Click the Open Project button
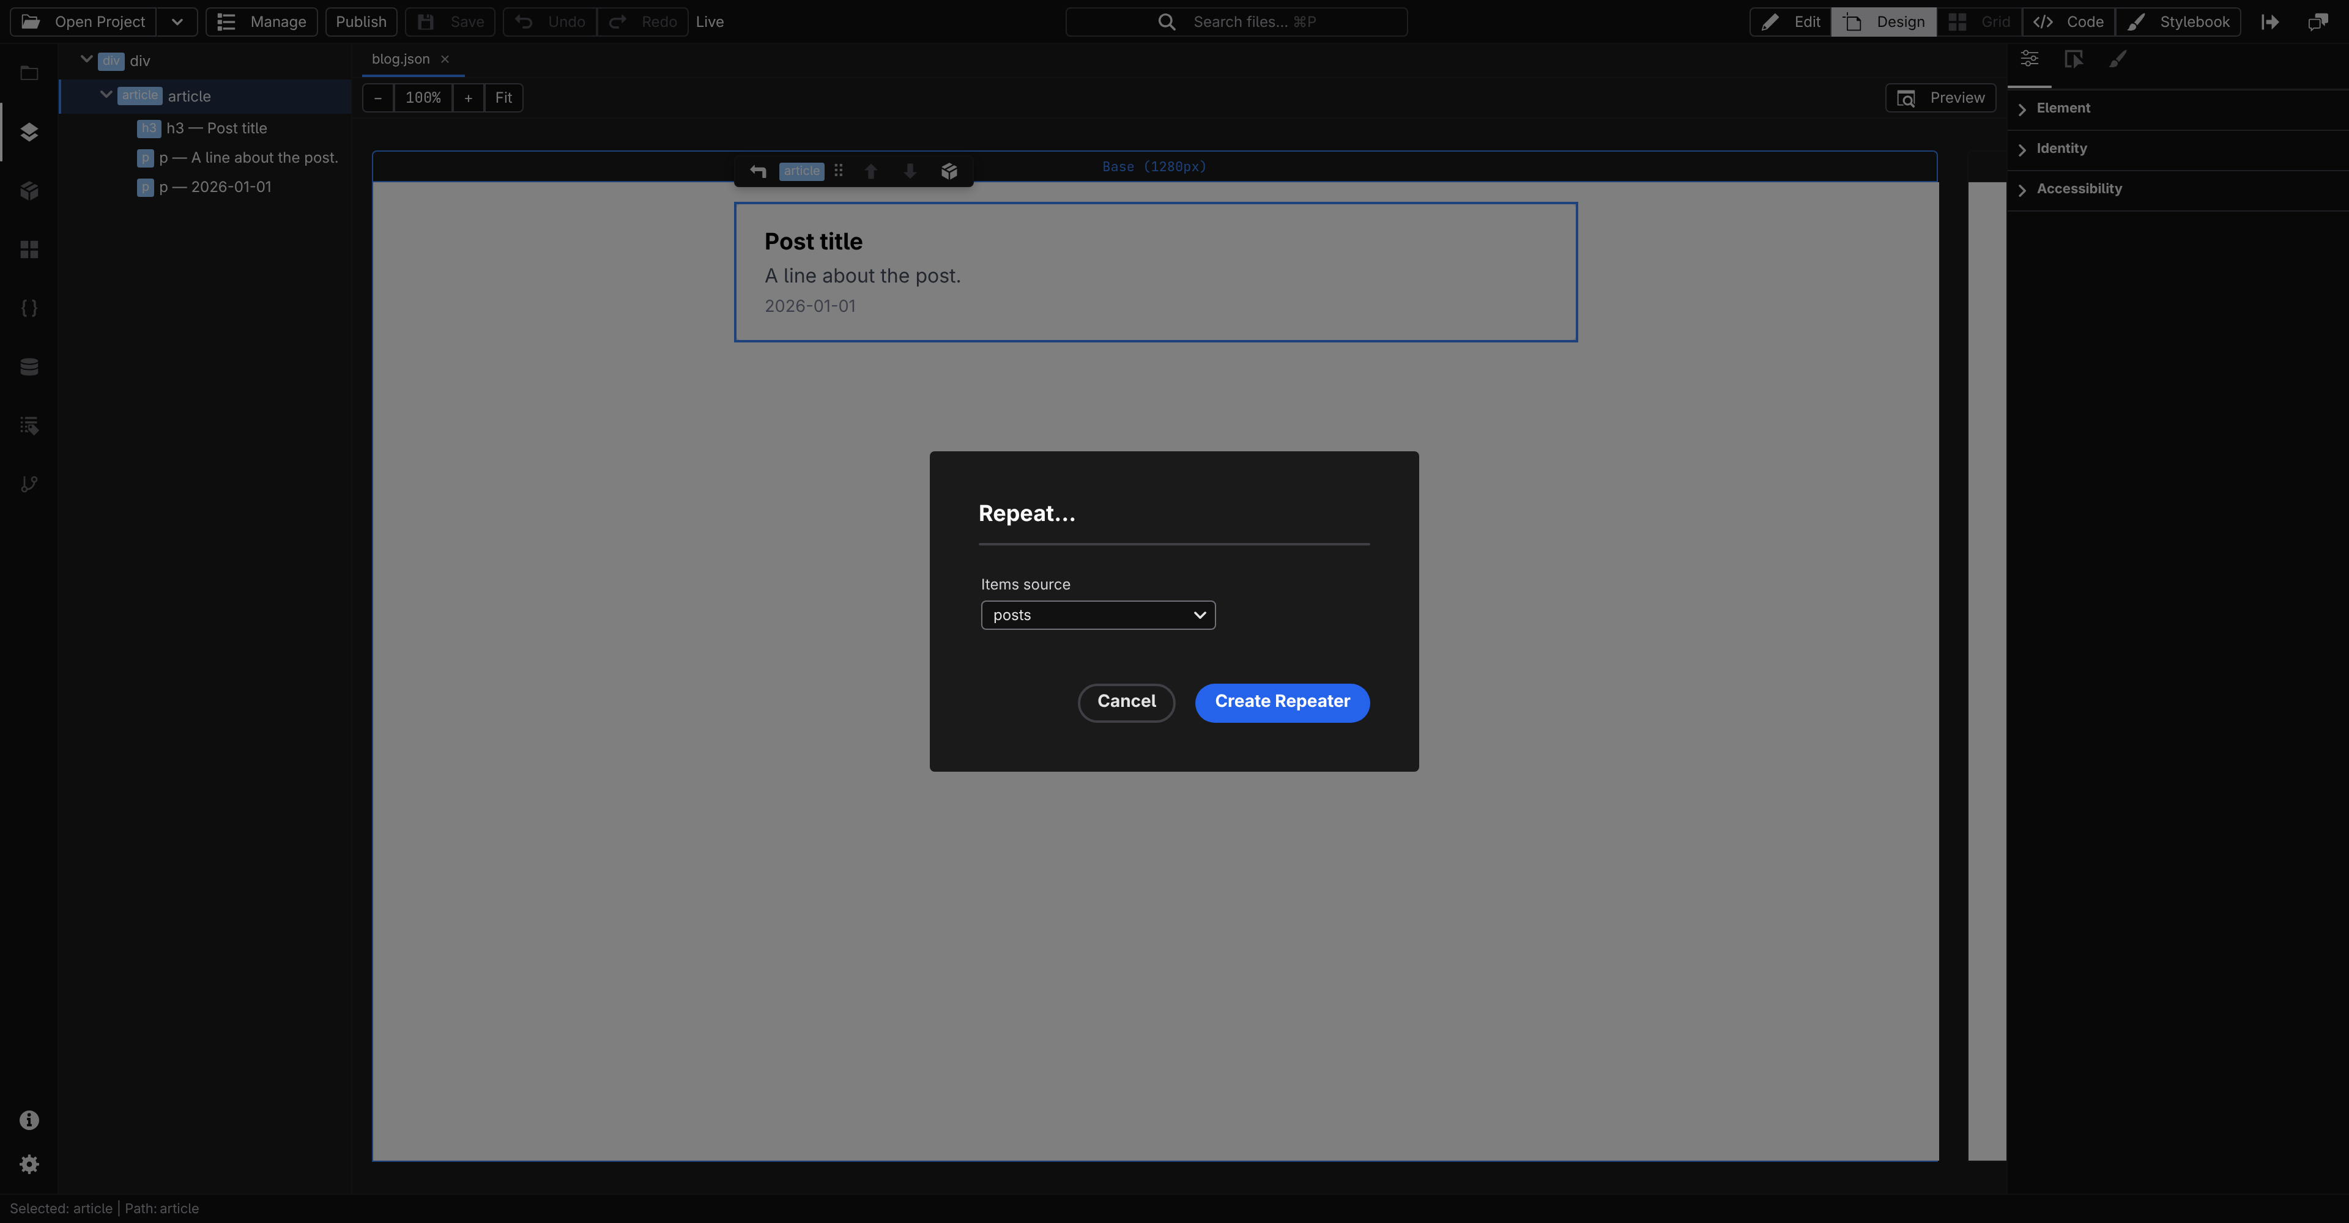The image size is (2349, 1223). click(x=83, y=22)
